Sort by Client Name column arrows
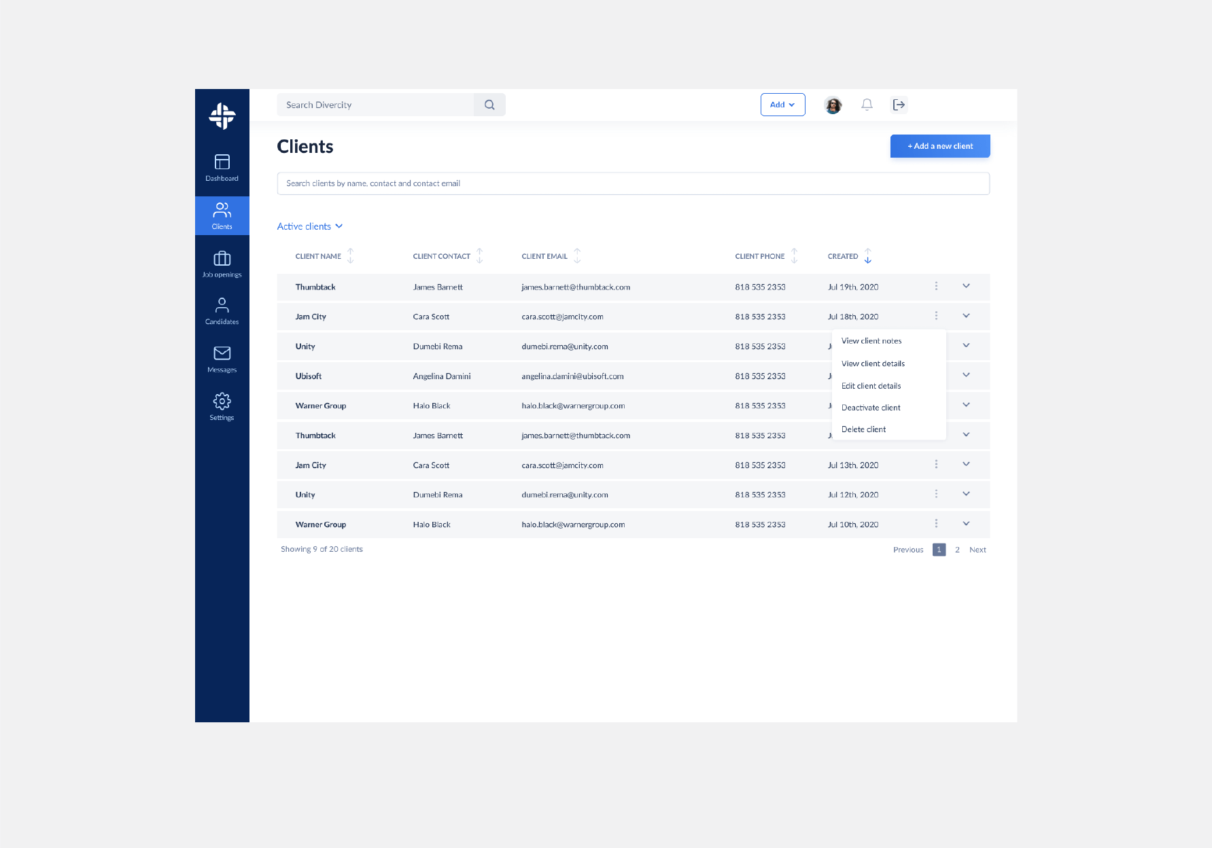Screen dimensions: 1212x848 351,256
